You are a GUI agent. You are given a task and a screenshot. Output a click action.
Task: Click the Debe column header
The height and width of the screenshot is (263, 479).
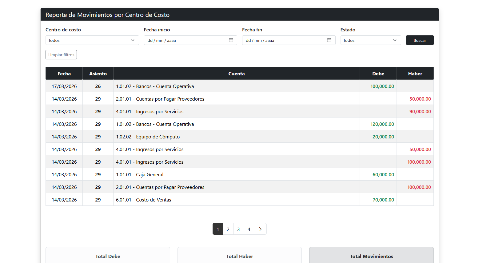point(378,74)
